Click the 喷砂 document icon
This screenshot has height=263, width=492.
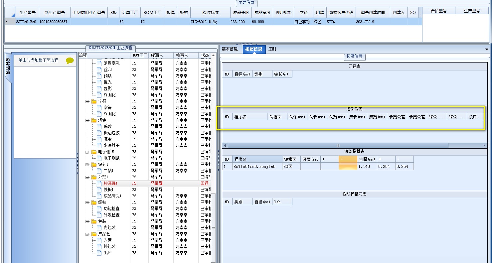click(x=99, y=126)
